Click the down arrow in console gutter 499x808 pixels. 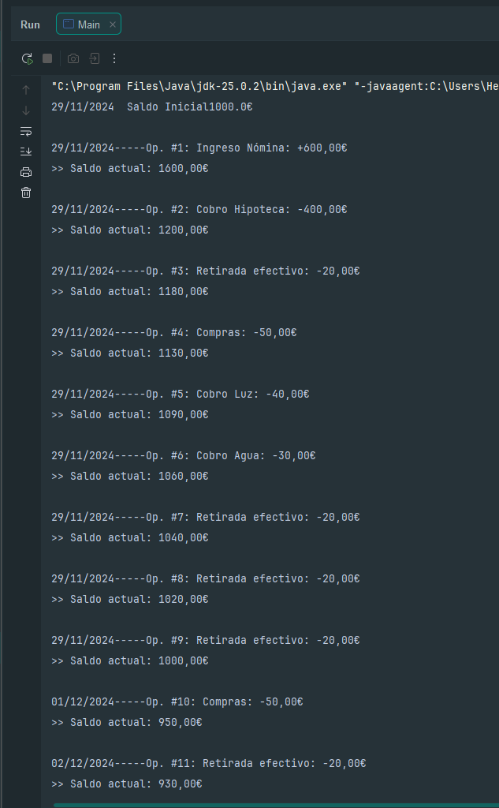(x=26, y=110)
